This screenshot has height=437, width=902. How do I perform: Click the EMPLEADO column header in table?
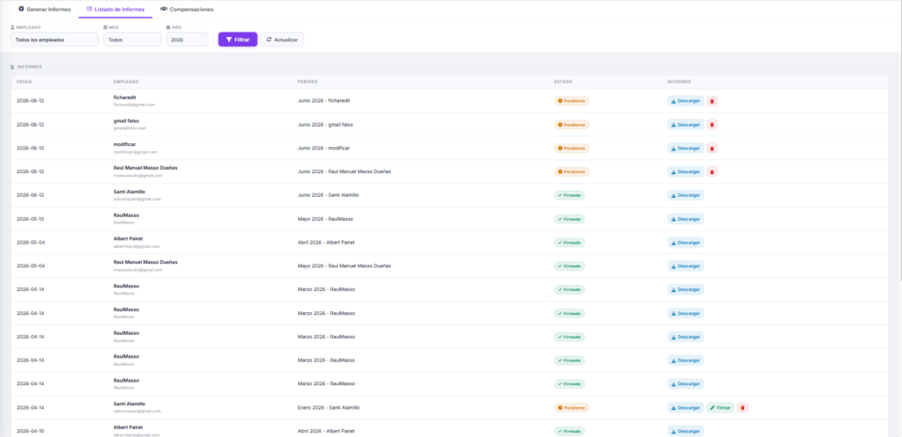126,82
